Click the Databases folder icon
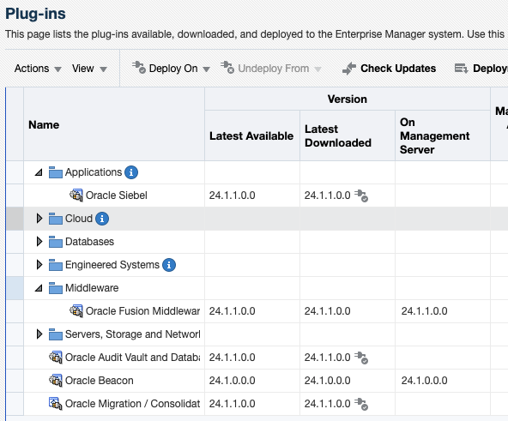 56,242
